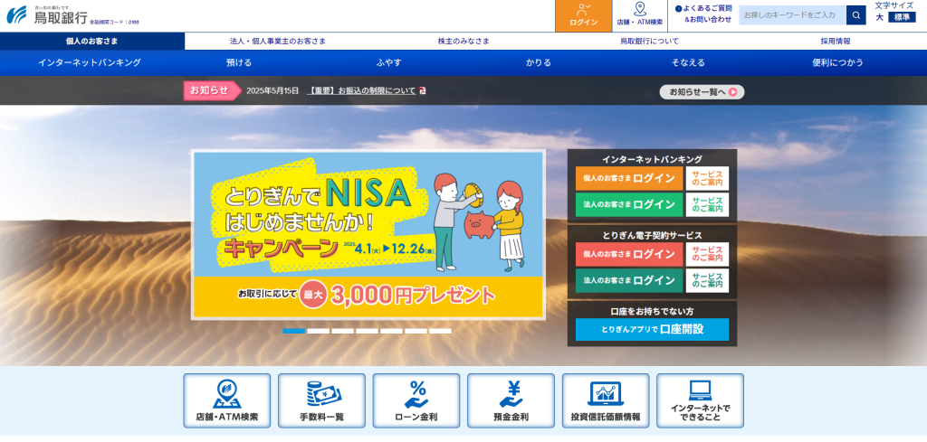The width and height of the screenshot is (927, 442).
Task: Switch to 法人・個人事業主のお客さま tab
Action: tap(277, 41)
